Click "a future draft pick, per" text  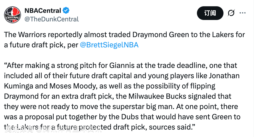tap(41, 45)
